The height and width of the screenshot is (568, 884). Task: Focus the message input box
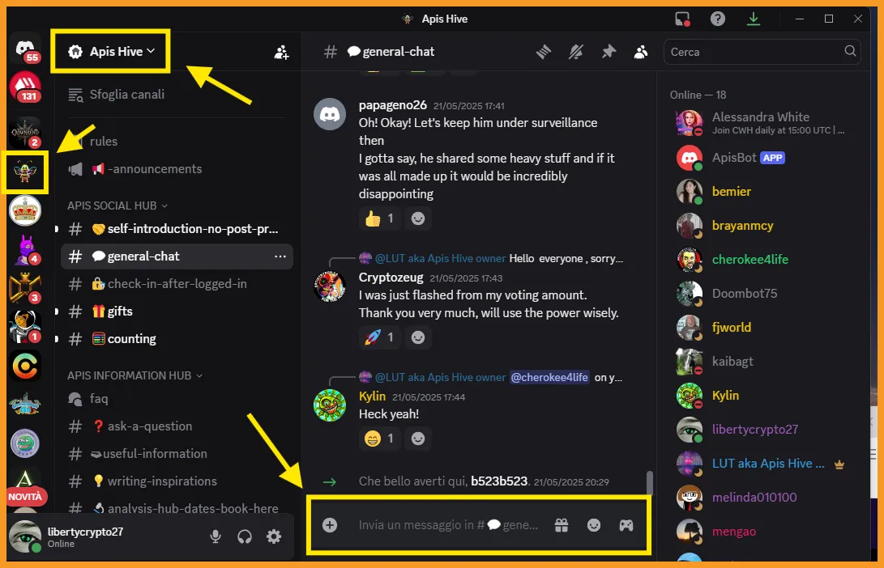[447, 525]
